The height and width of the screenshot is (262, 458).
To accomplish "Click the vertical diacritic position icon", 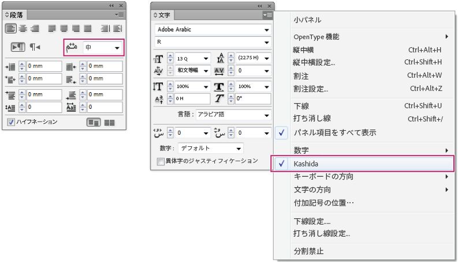I will (219, 133).
